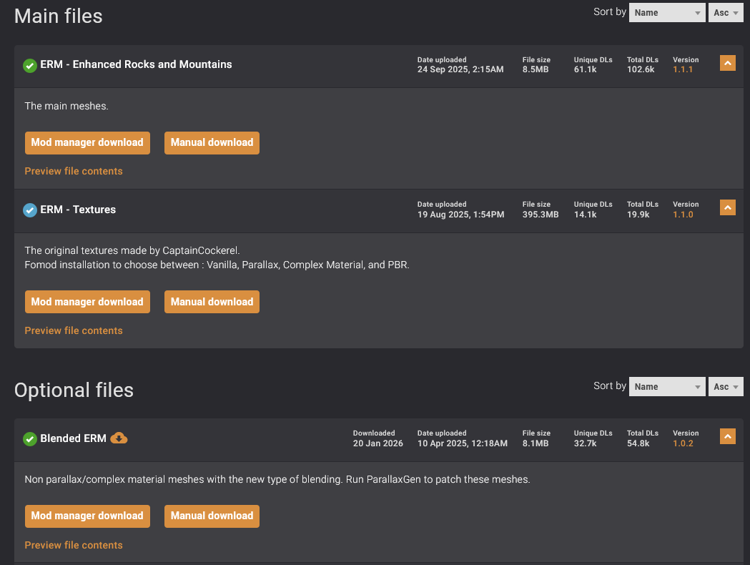Preview file contents of ERM - Textures

click(x=74, y=330)
